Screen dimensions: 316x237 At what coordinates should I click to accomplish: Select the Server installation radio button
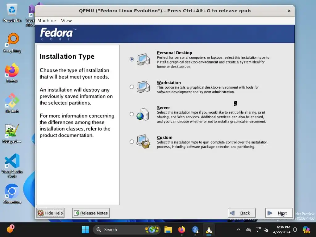(x=131, y=114)
